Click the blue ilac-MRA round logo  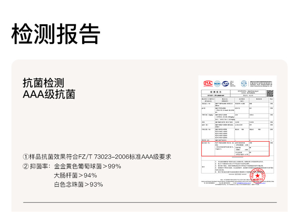coord(217,83)
